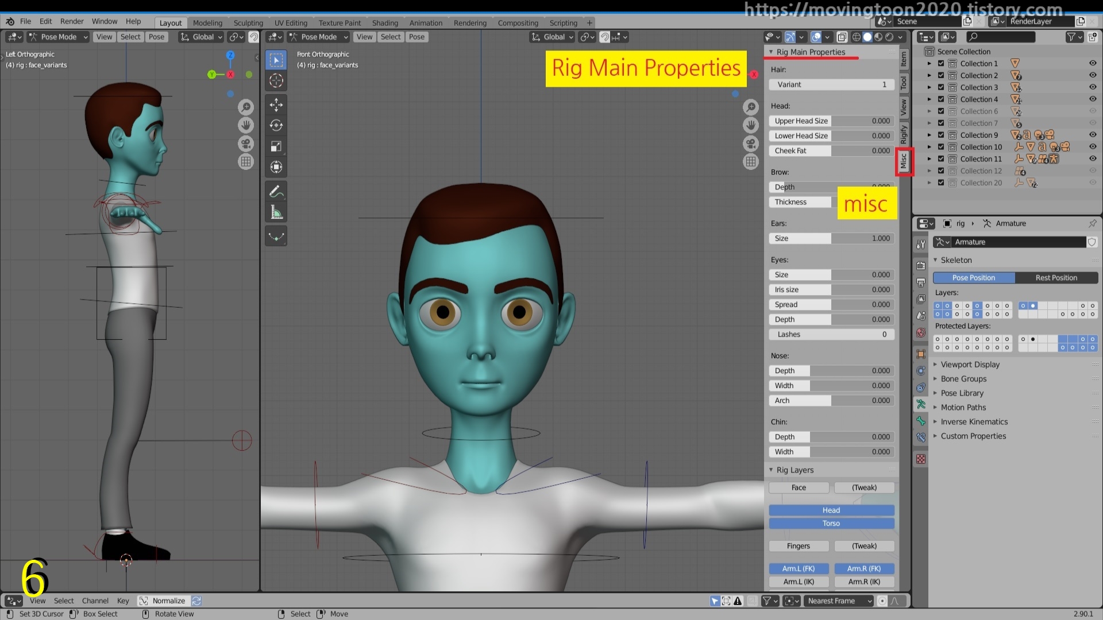Uncheck Collection 9 checkbox
The width and height of the screenshot is (1103, 620).
coord(941,135)
